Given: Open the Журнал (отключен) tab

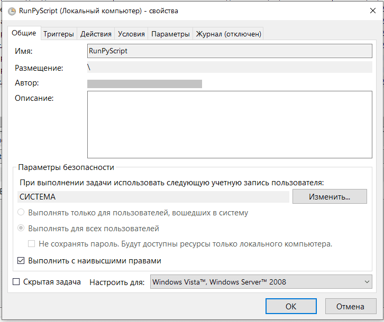Looking at the screenshot, I should pos(228,34).
